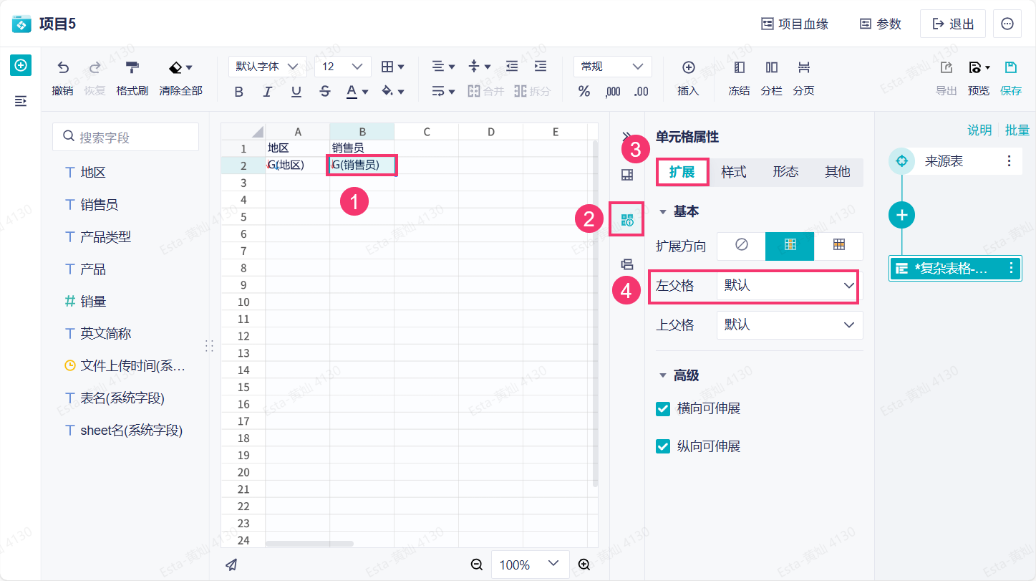Click the 退出 button
This screenshot has width=1036, height=581.
(x=953, y=24)
